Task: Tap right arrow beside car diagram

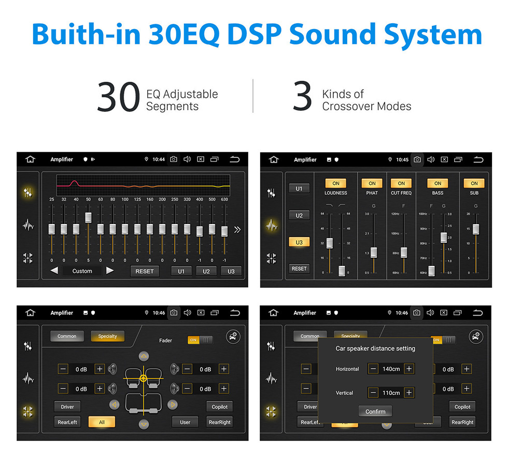Action: (173, 404)
